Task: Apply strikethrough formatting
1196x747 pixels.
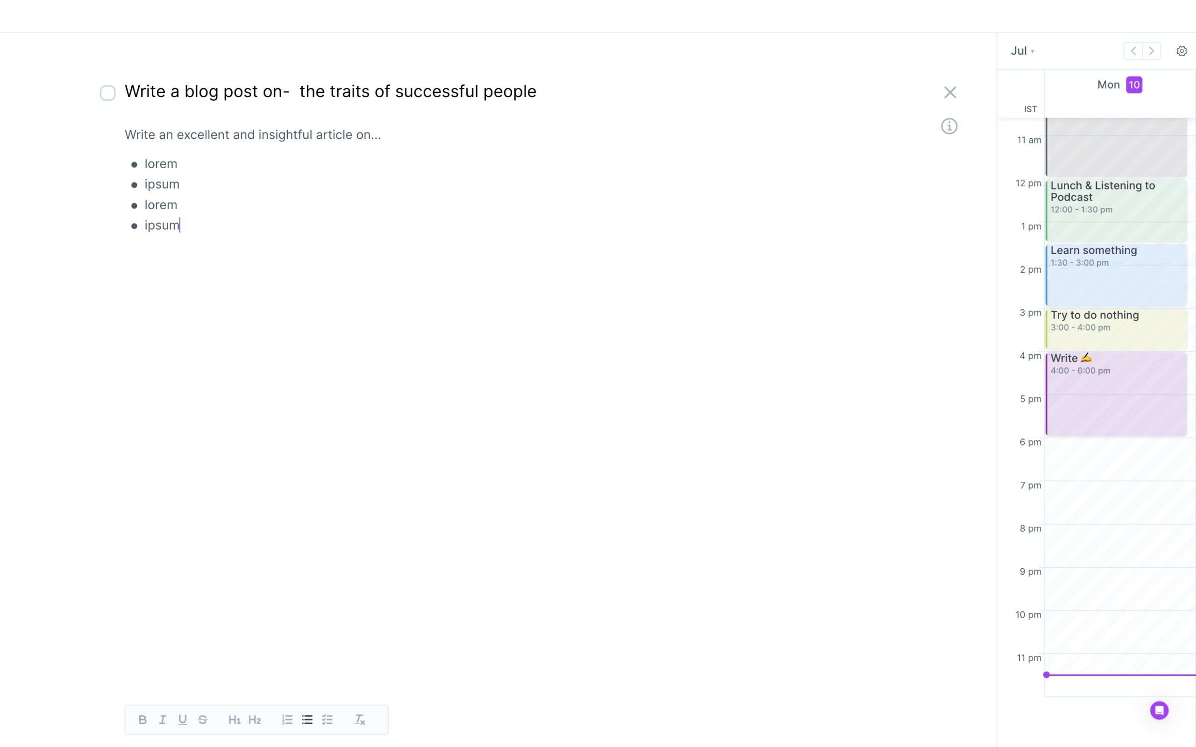Action: click(x=203, y=719)
